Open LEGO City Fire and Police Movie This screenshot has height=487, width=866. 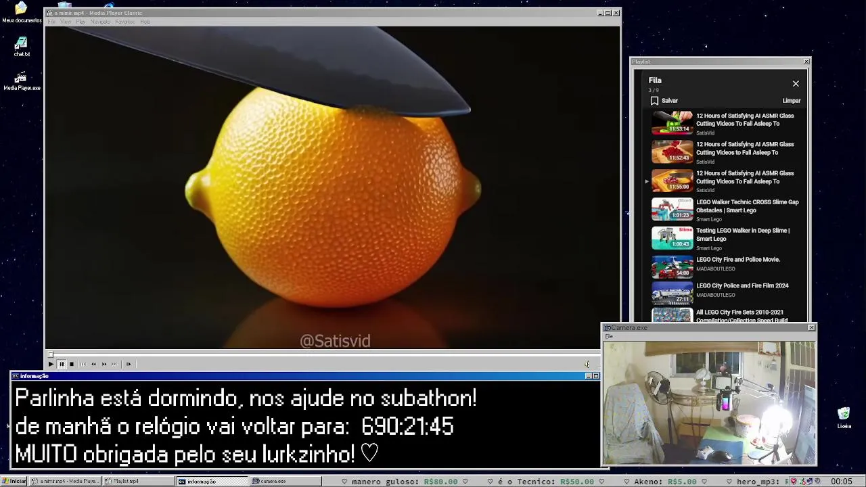click(x=737, y=260)
